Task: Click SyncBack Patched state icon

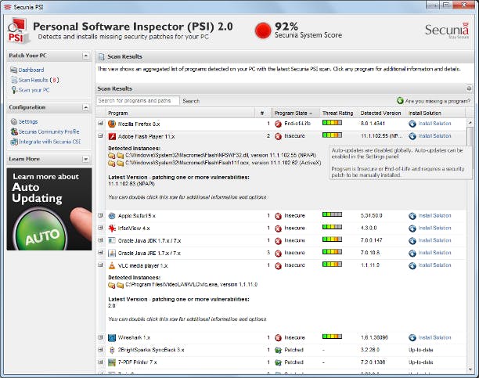Action: [x=278, y=350]
